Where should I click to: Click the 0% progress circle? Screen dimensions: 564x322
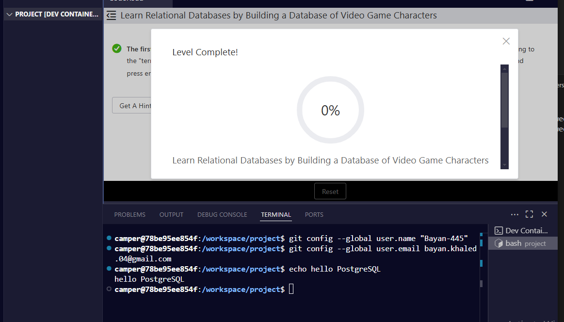[x=330, y=110]
